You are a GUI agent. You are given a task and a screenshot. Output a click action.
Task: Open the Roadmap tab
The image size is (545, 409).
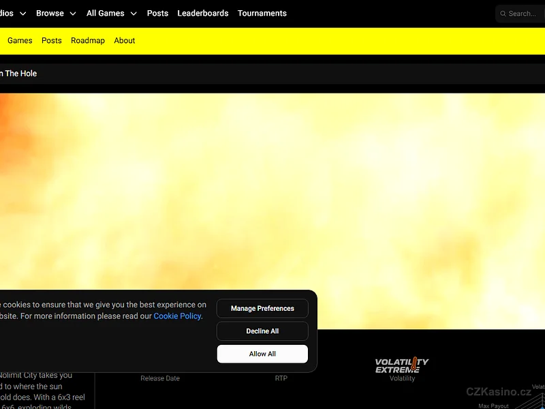pos(88,40)
